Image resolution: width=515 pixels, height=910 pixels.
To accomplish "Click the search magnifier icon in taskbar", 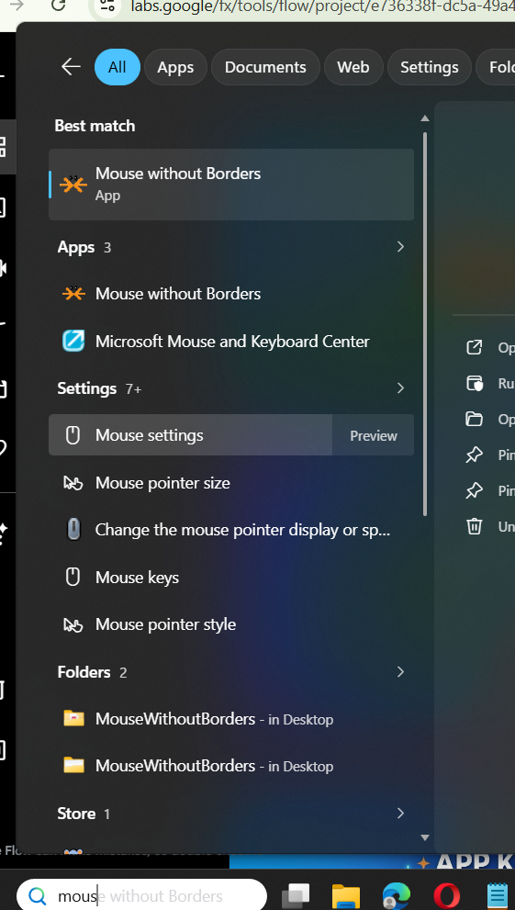I will tap(37, 896).
